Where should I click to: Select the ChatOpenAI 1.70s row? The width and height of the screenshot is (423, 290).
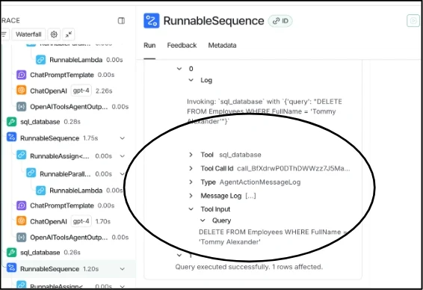(x=64, y=221)
